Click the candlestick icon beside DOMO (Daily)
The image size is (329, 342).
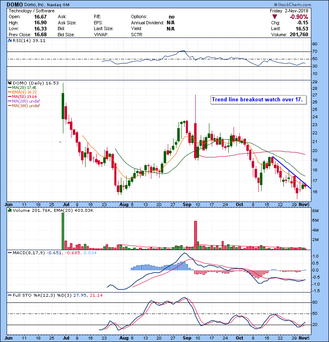[x=9, y=83]
